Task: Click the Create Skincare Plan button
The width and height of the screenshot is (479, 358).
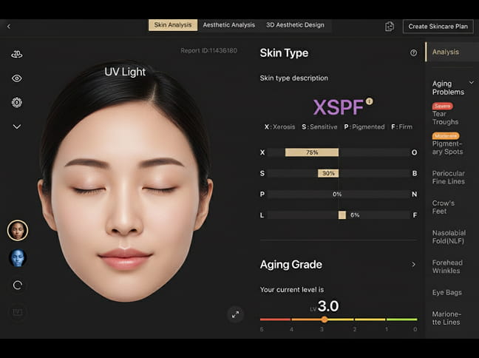Action: click(x=438, y=27)
